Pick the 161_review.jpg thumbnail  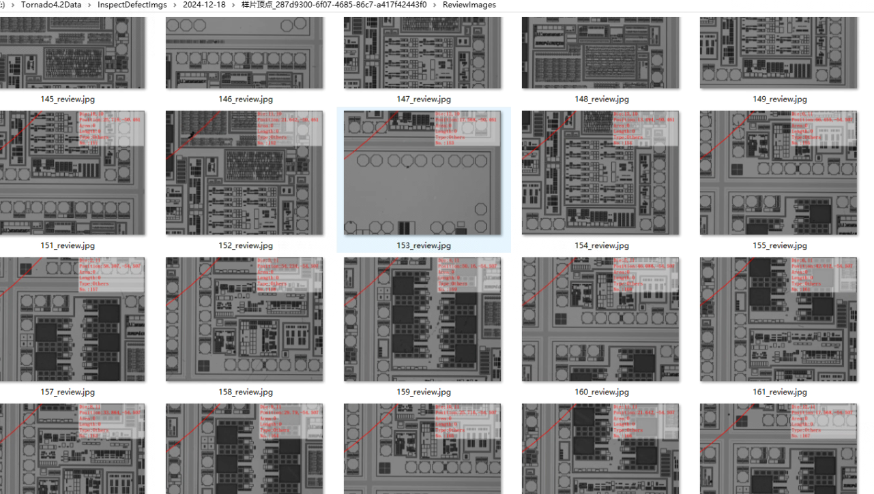(x=778, y=319)
